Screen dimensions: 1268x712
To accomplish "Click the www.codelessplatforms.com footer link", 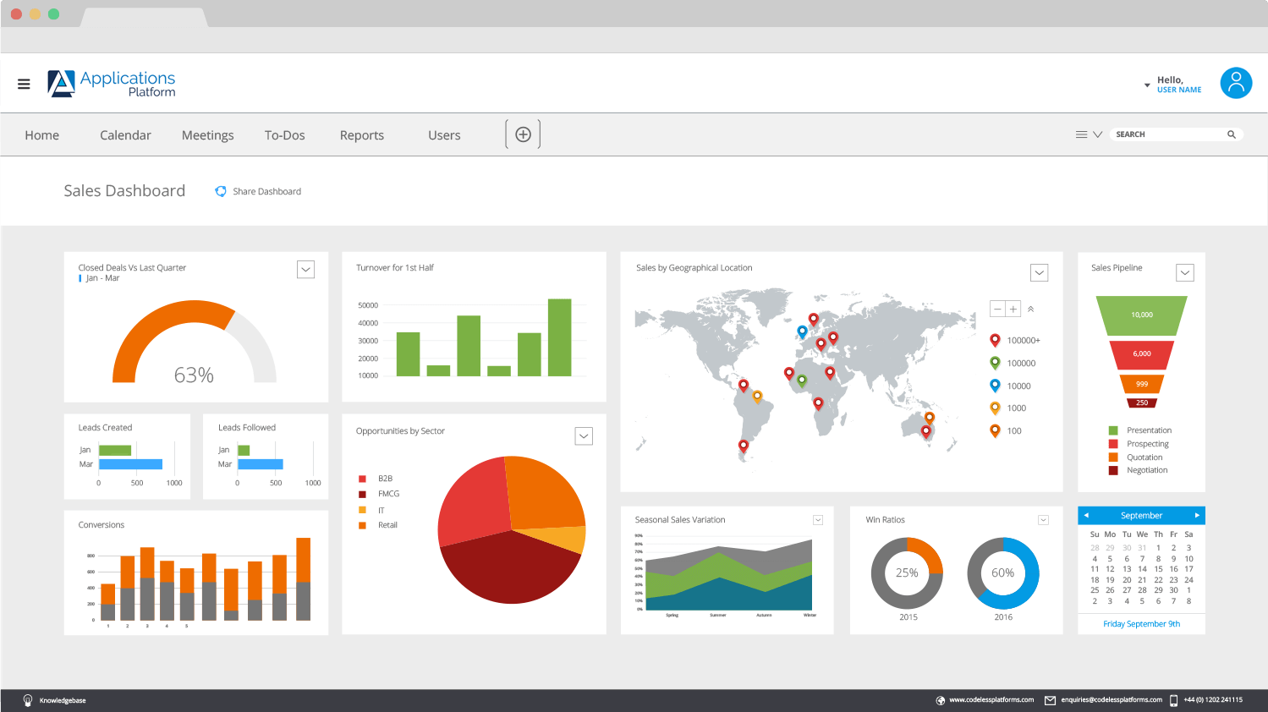I will coord(991,700).
